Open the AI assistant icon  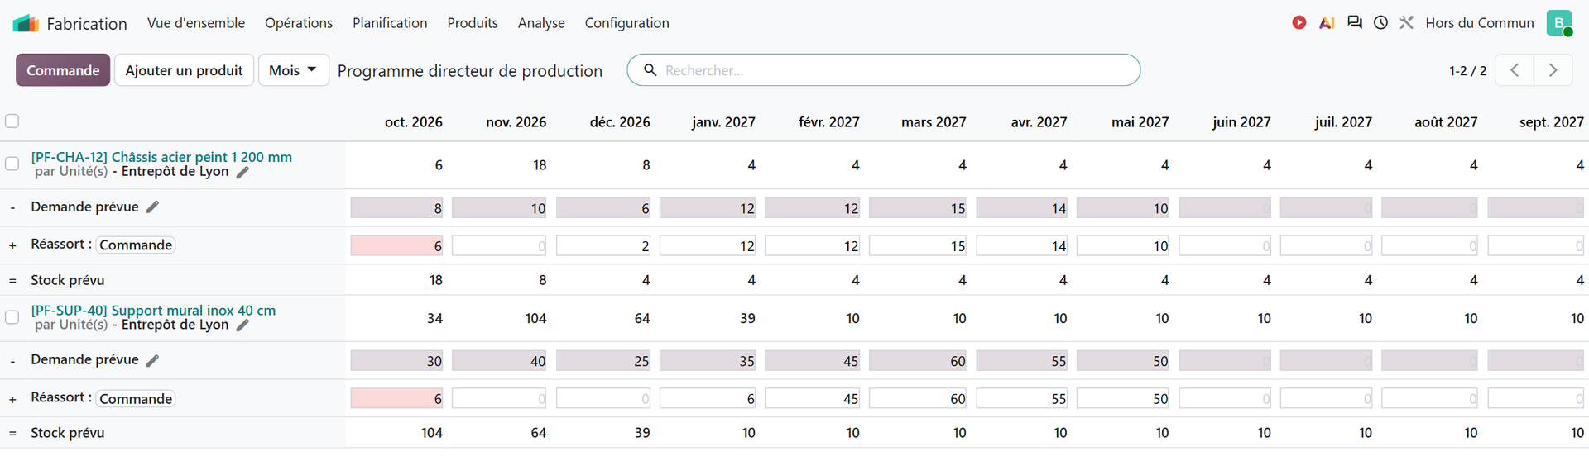click(x=1327, y=23)
